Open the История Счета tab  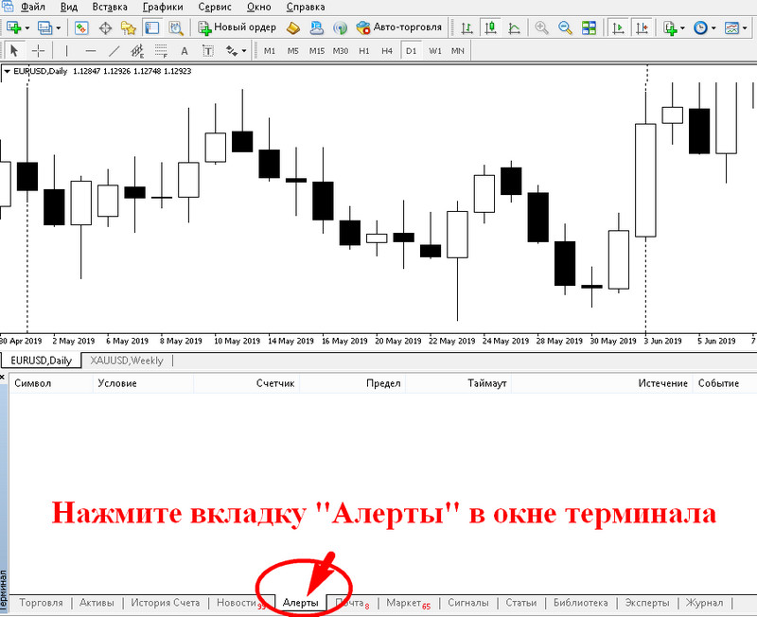tap(165, 603)
